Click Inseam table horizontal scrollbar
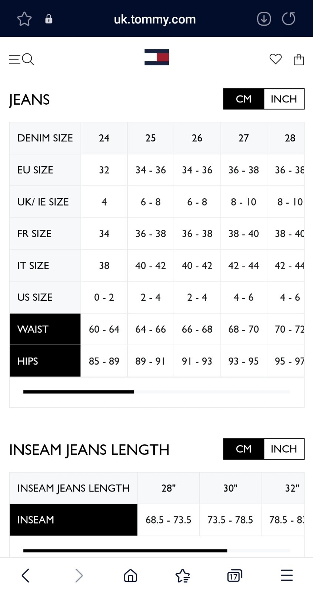Image resolution: width=313 pixels, height=594 pixels. pyautogui.click(x=157, y=551)
